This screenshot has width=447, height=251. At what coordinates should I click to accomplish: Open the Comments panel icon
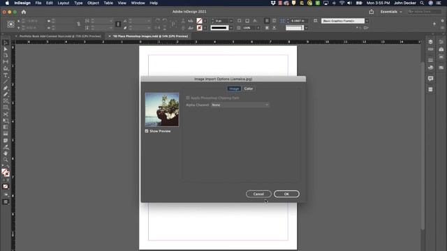tap(430, 78)
